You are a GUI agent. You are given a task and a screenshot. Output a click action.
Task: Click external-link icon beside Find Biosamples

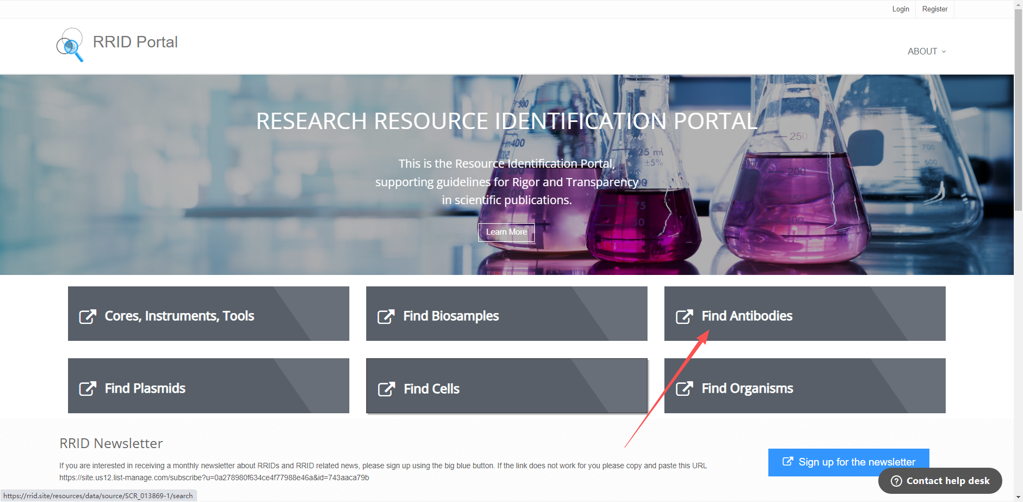pos(386,316)
